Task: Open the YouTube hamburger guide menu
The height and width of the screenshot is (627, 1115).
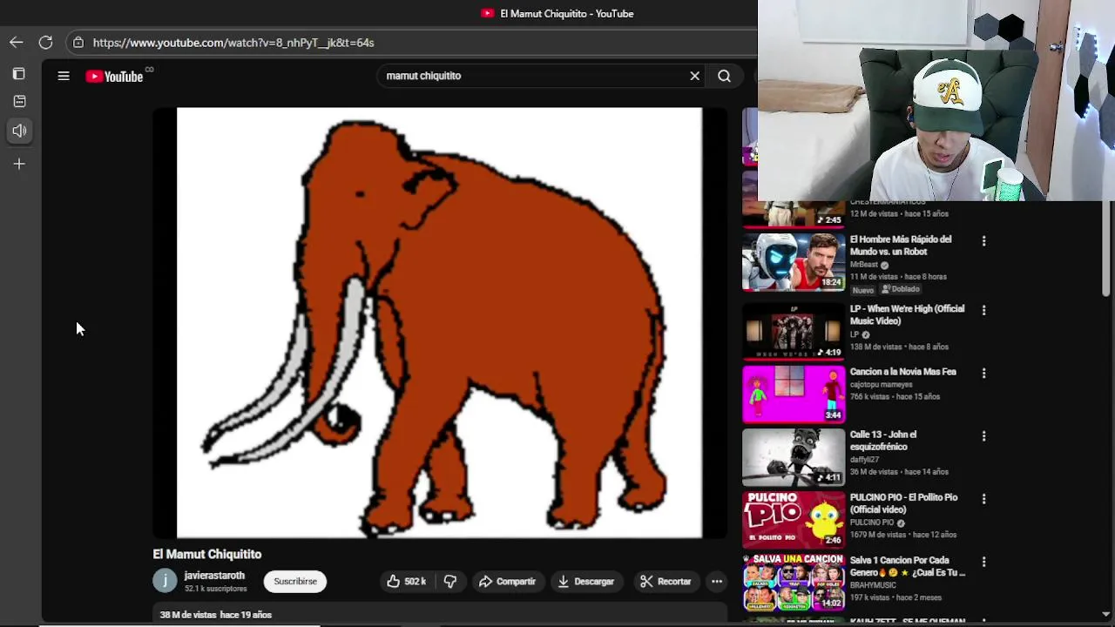Action: (64, 76)
